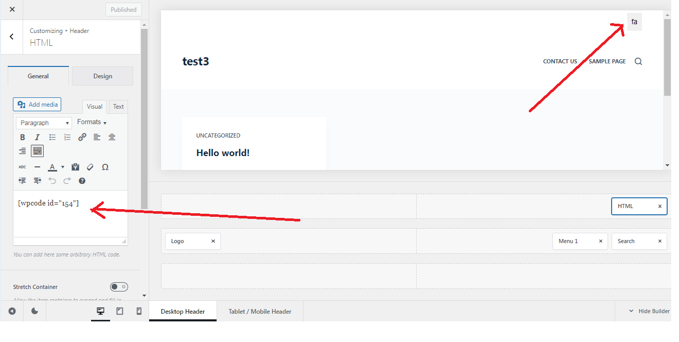Remove the HTML component from builder
Viewport: 679px width, 342px height.
[660, 206]
